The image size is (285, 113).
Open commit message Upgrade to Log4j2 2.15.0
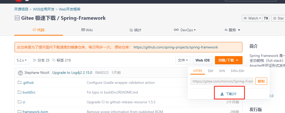coord(72,73)
